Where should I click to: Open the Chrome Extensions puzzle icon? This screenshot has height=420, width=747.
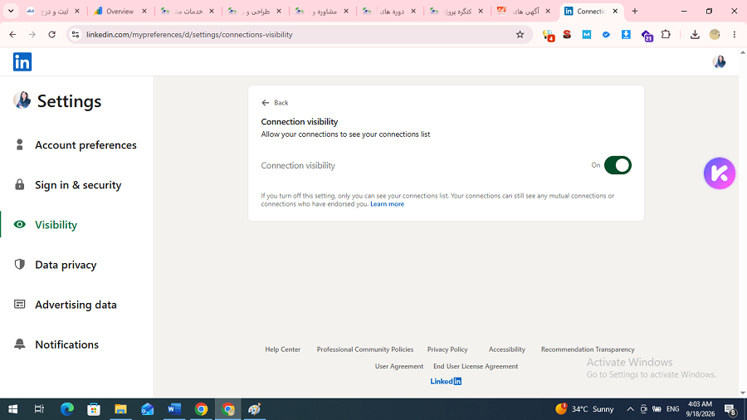click(666, 34)
